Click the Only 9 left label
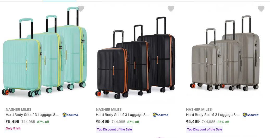270x138 pixels. coord(13,128)
